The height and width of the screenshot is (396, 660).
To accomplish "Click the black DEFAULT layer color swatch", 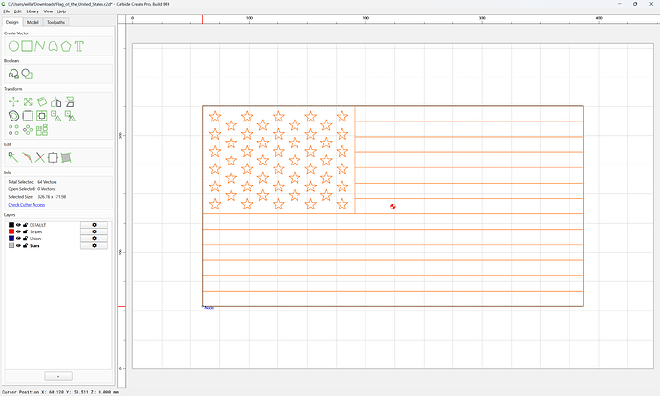I will (x=11, y=225).
